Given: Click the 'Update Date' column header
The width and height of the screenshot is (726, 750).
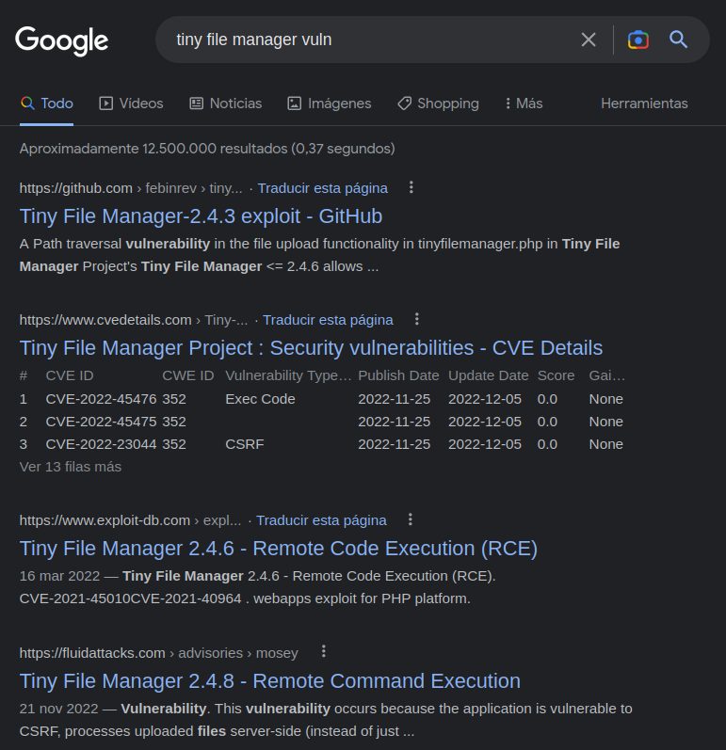Looking at the screenshot, I should (x=489, y=375).
